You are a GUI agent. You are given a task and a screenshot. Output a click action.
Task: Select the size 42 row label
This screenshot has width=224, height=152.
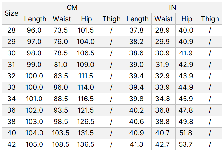[x=11, y=144]
